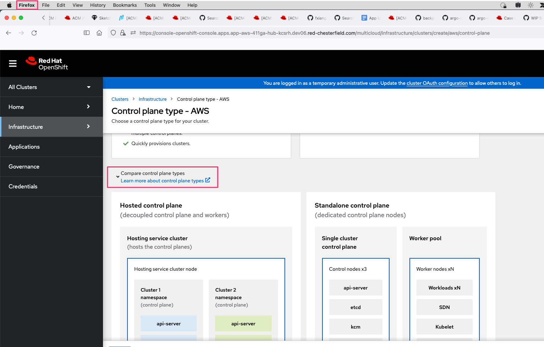Switch to the App U document tab

pyautogui.click(x=371, y=18)
